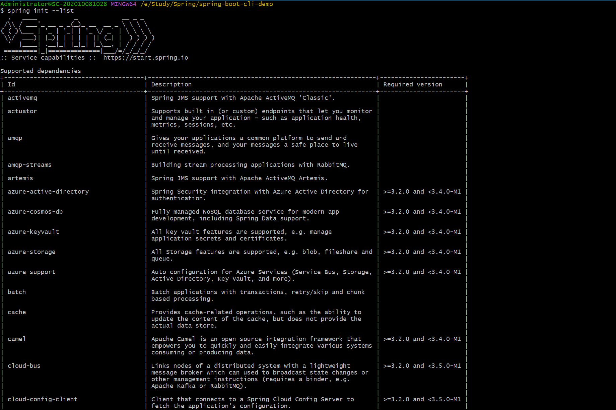Click the required version for azure-support
This screenshot has width=616, height=410.
[x=422, y=272]
